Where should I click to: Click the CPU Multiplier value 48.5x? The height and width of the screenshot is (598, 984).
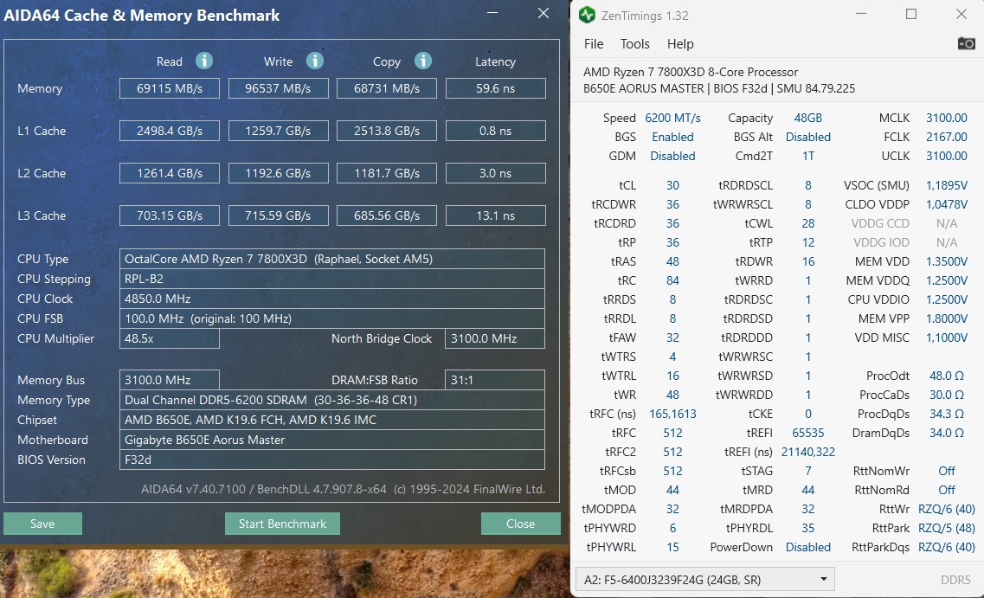tap(170, 338)
